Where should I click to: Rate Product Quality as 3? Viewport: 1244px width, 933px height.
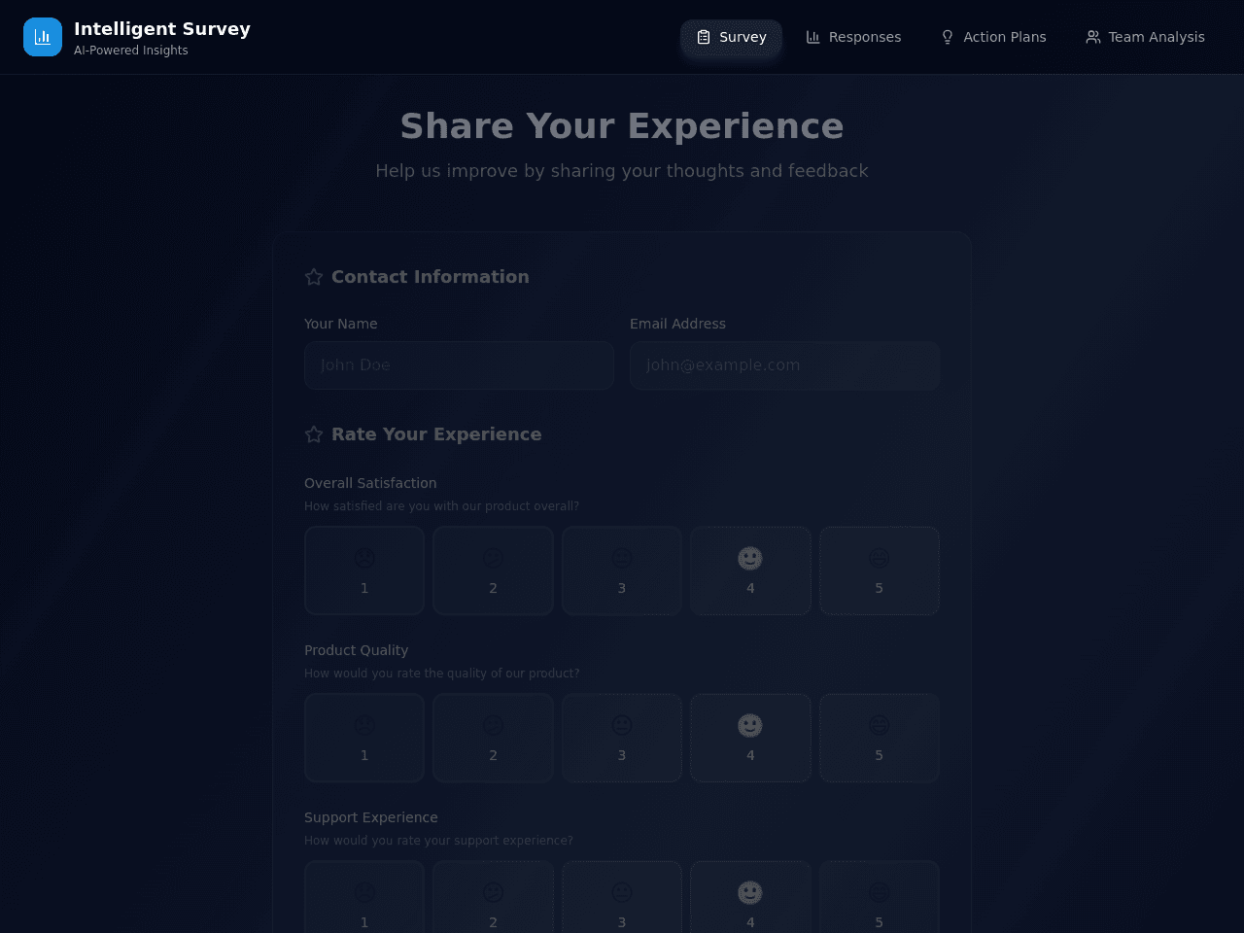tap(622, 738)
